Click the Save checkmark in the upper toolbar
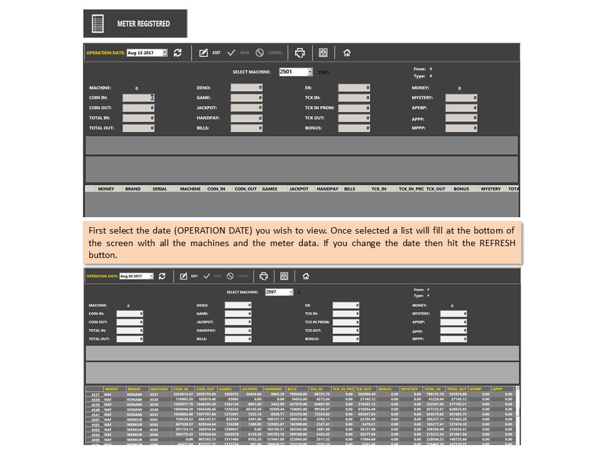The image size is (603, 452). [231, 53]
